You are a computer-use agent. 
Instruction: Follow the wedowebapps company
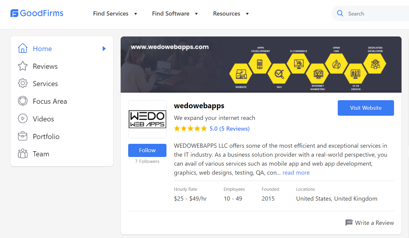[147, 150]
